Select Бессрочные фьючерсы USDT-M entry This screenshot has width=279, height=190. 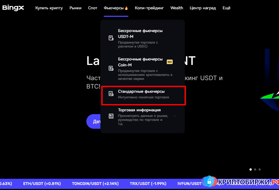(143, 39)
